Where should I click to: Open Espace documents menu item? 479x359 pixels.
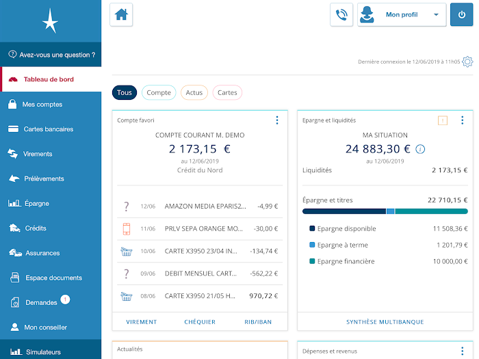tap(53, 278)
